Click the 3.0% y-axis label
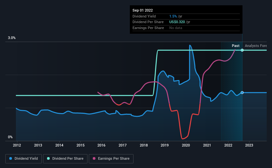This screenshot has width=272, height=168. click(12, 38)
